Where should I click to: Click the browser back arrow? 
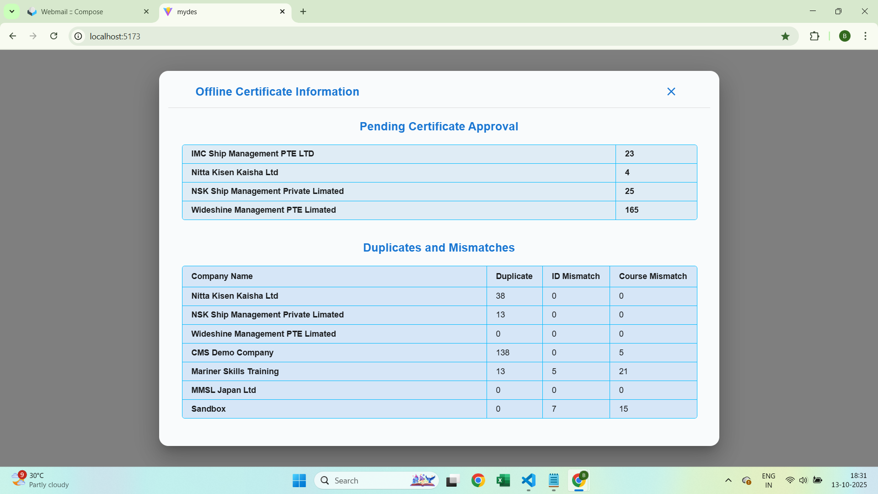(x=13, y=36)
